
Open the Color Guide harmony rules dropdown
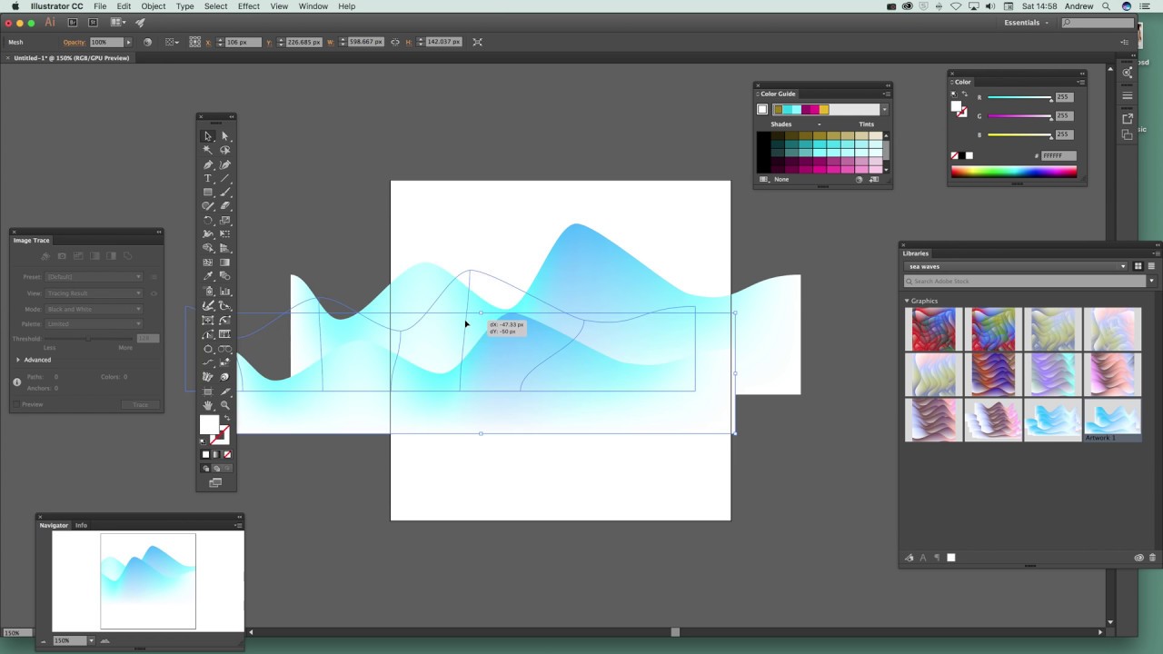click(884, 110)
